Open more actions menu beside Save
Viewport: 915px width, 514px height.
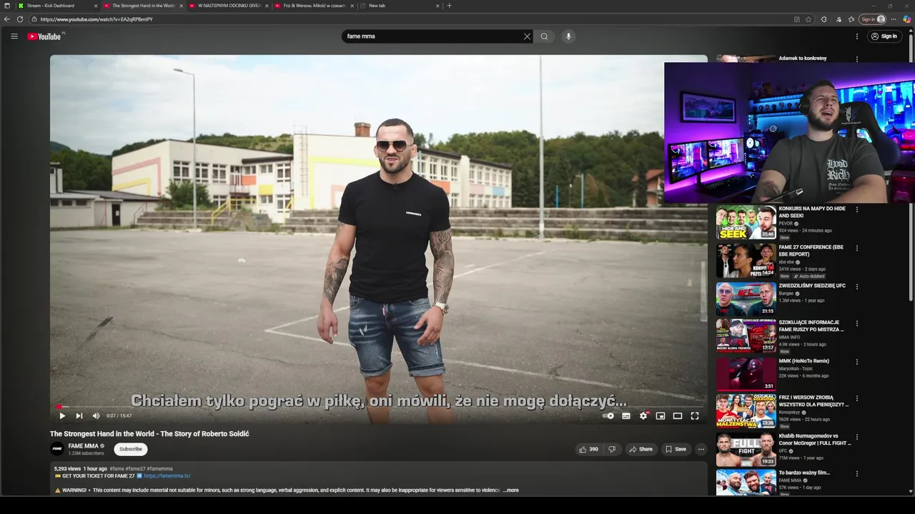pyautogui.click(x=701, y=449)
